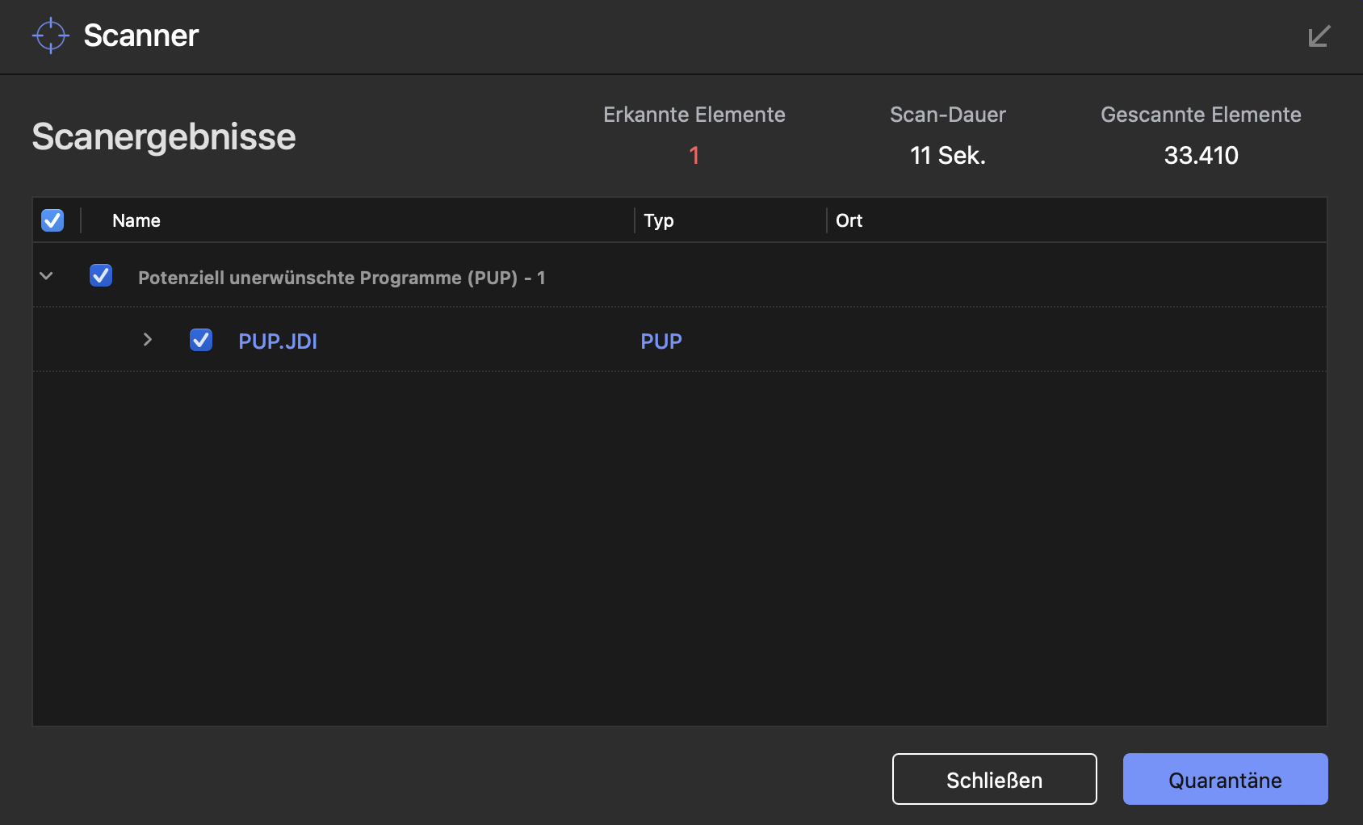Sort by the Name column header
This screenshot has width=1363, height=825.
(136, 220)
